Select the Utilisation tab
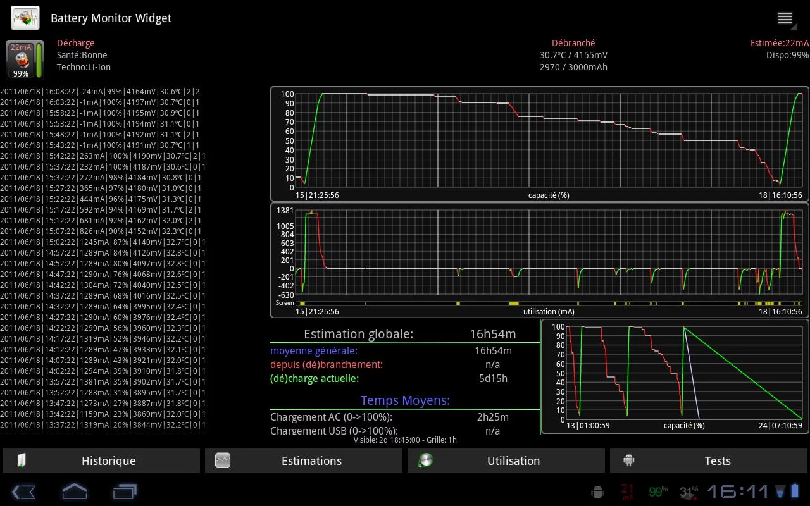 (x=506, y=460)
